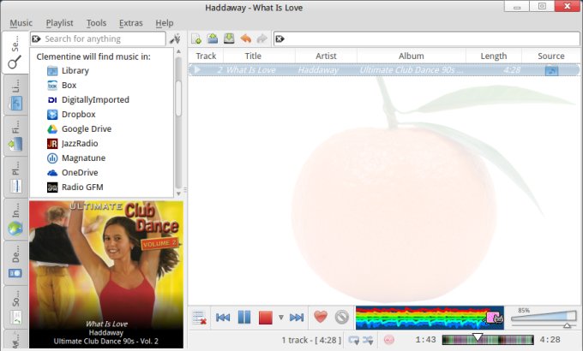Image resolution: width=583 pixels, height=351 pixels.
Task: Sort playlist by Title column
Action: coord(253,57)
